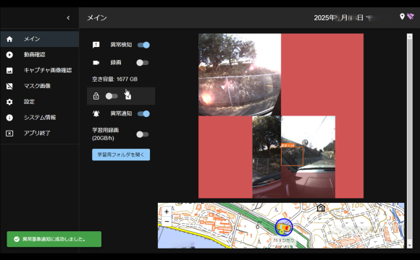Click the キャプチャ画像確認 image icon
The image size is (420, 260).
pos(9,71)
